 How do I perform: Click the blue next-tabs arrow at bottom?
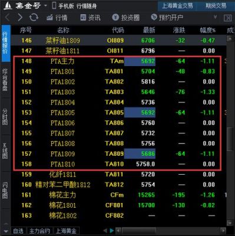[111, 231]
